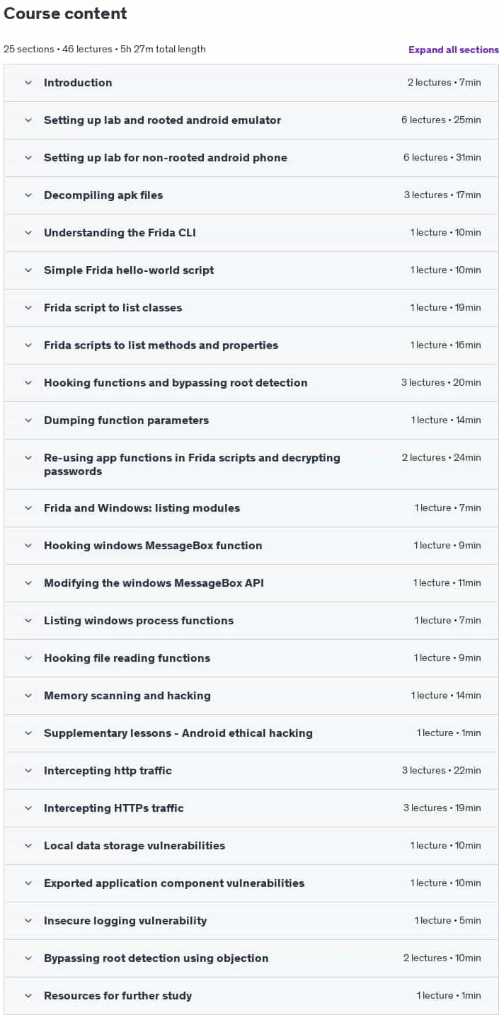This screenshot has height=1015, width=499.
Task: Expand chevron for Frida and Windows: listing modules
Action: click(x=28, y=508)
